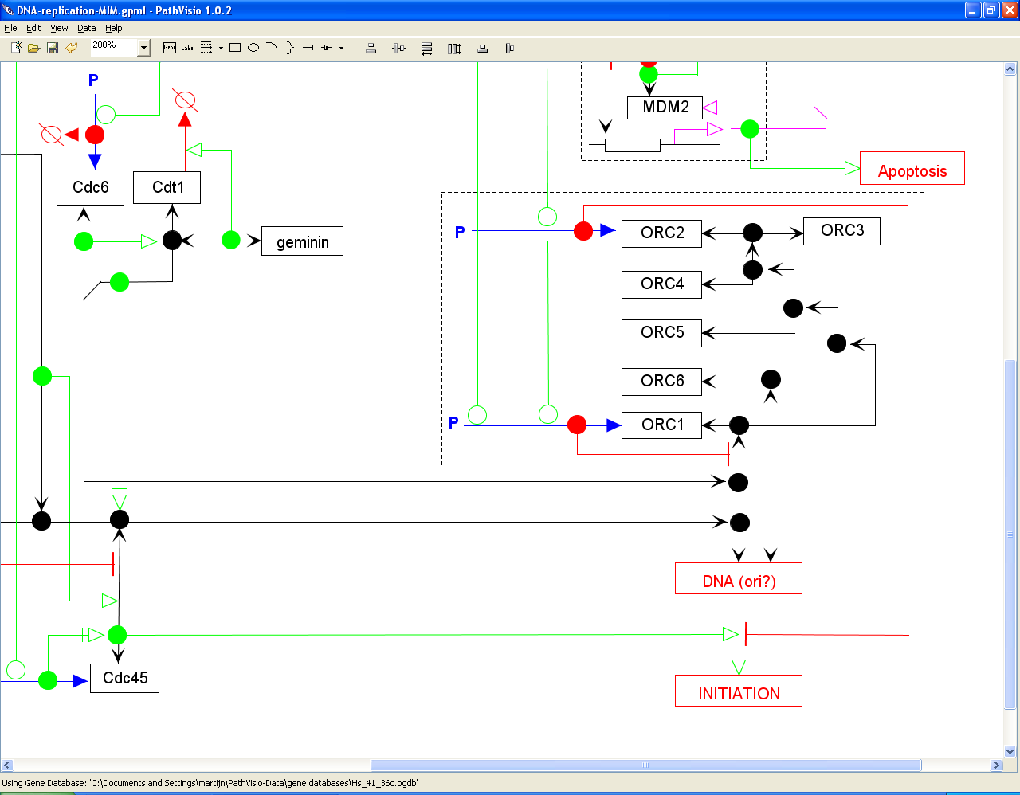
Task: Open the File menu
Action: click(x=10, y=28)
